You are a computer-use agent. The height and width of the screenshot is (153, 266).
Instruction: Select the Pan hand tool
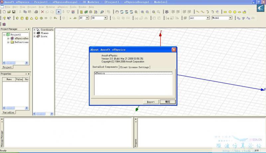(x=117, y=12)
